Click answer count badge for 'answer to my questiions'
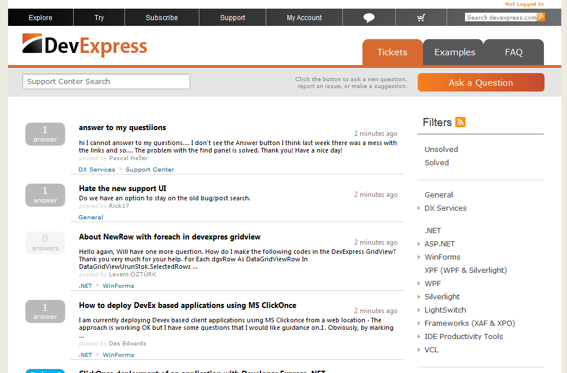The height and width of the screenshot is (373, 567). [45, 134]
